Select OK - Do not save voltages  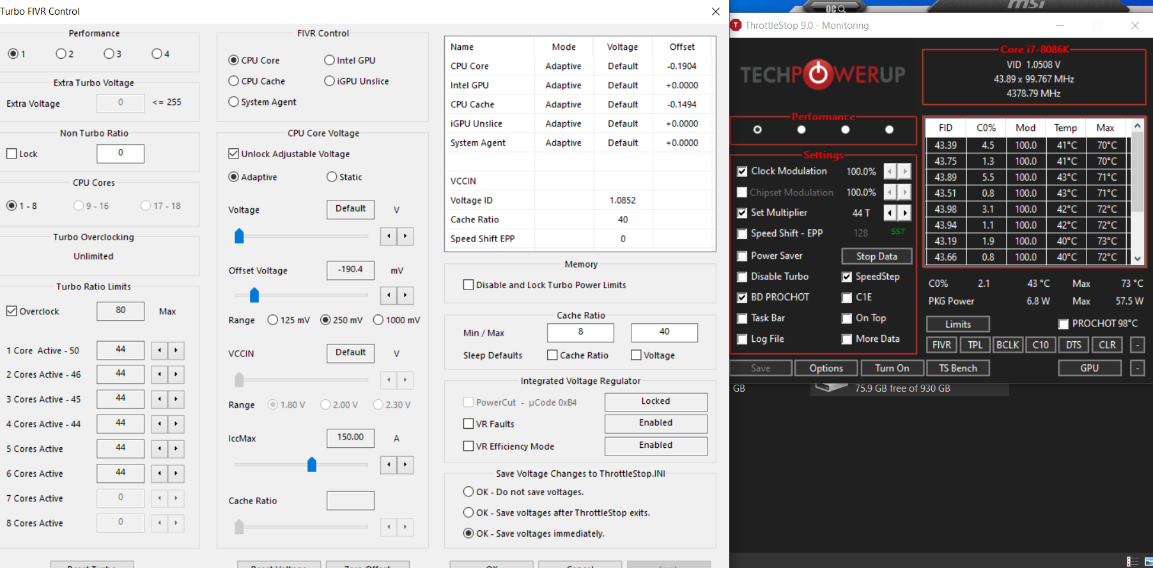(468, 492)
